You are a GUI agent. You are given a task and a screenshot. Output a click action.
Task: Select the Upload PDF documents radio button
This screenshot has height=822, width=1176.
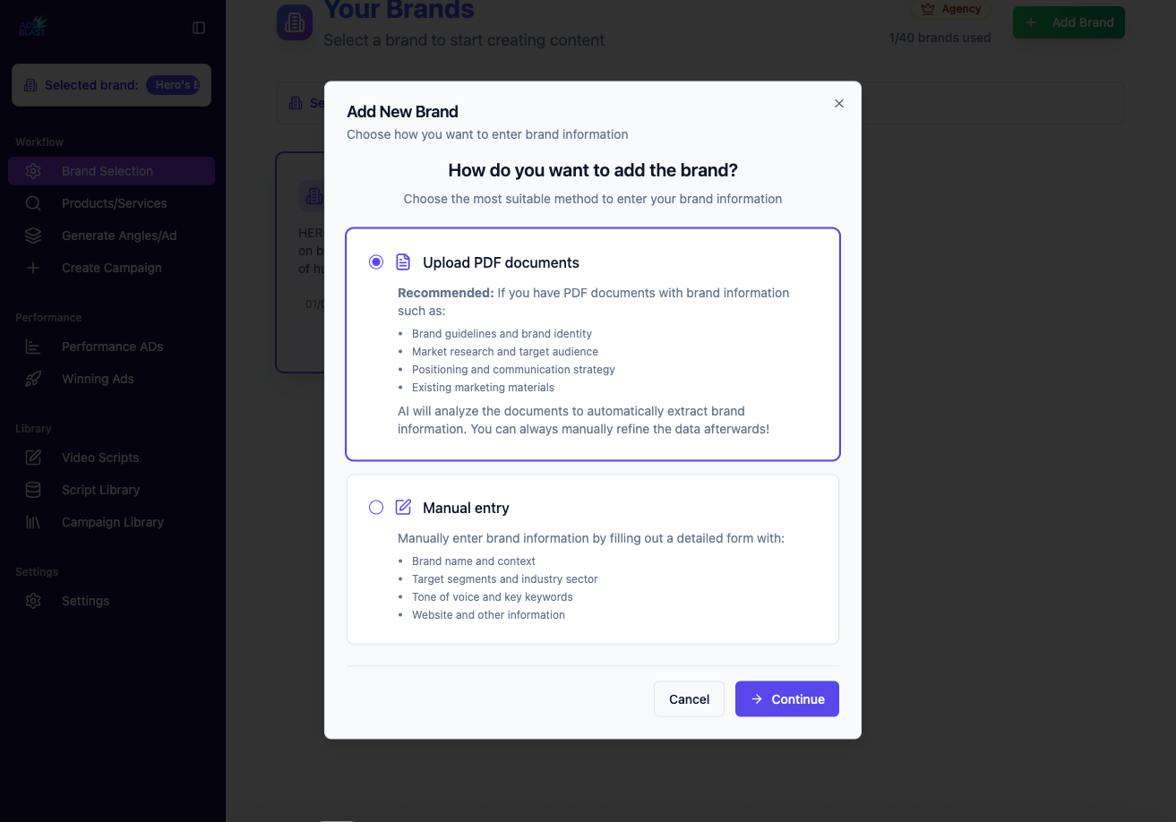point(375,261)
